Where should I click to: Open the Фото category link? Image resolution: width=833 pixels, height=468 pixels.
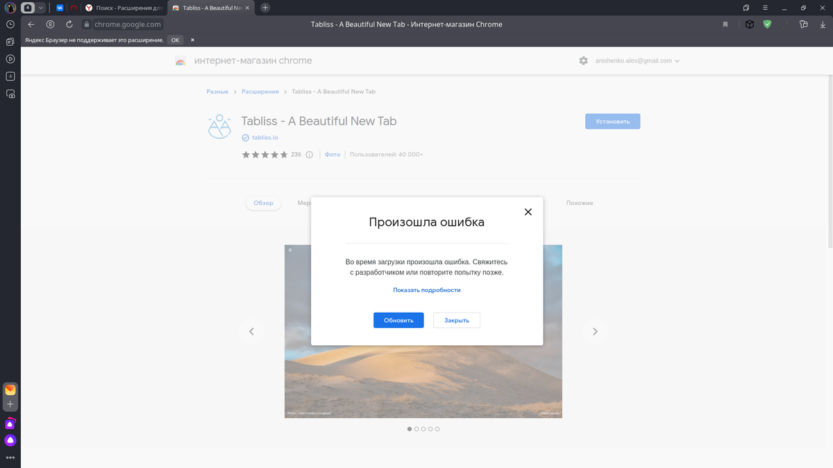333,155
